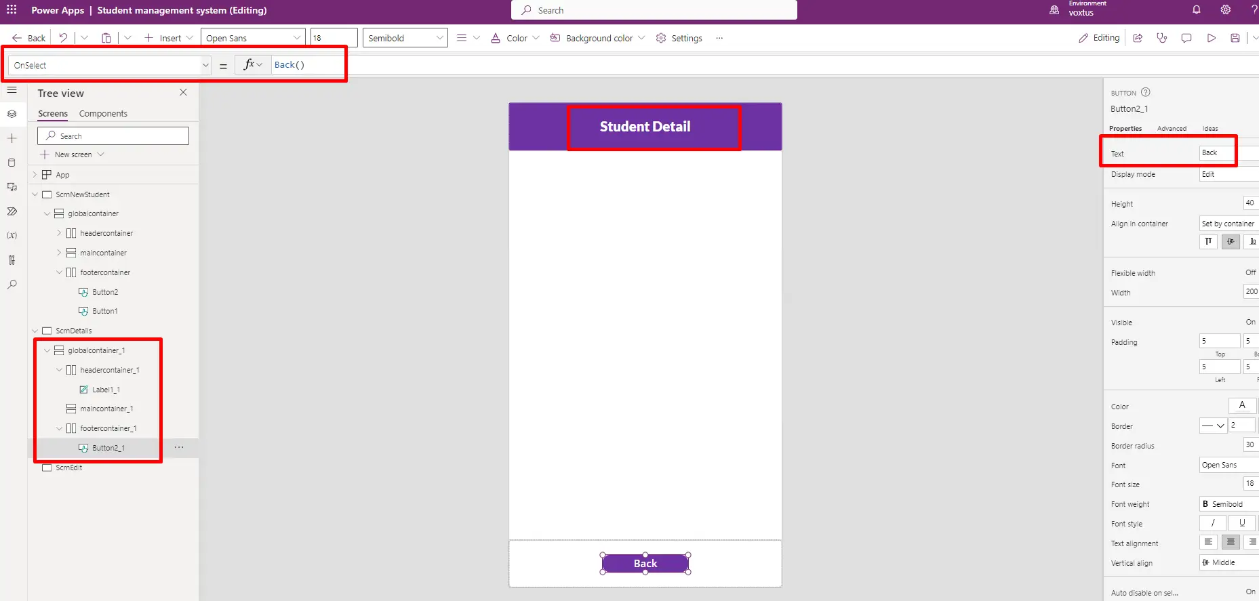
Task: Open the App checker stethoscope icon
Action: pos(1162,38)
